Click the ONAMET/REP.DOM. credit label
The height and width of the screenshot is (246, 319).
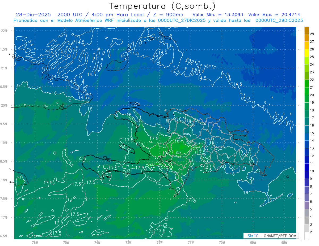pyautogui.click(x=280, y=236)
